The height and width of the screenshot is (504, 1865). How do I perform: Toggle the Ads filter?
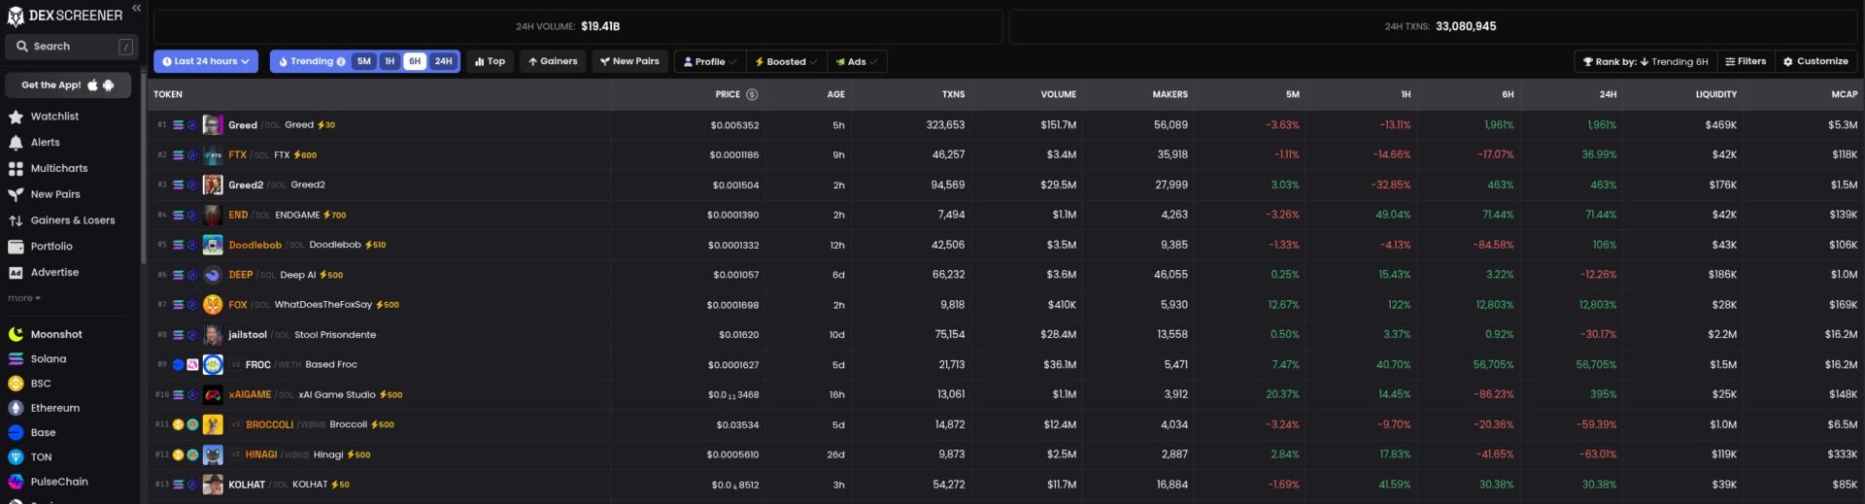pos(856,61)
